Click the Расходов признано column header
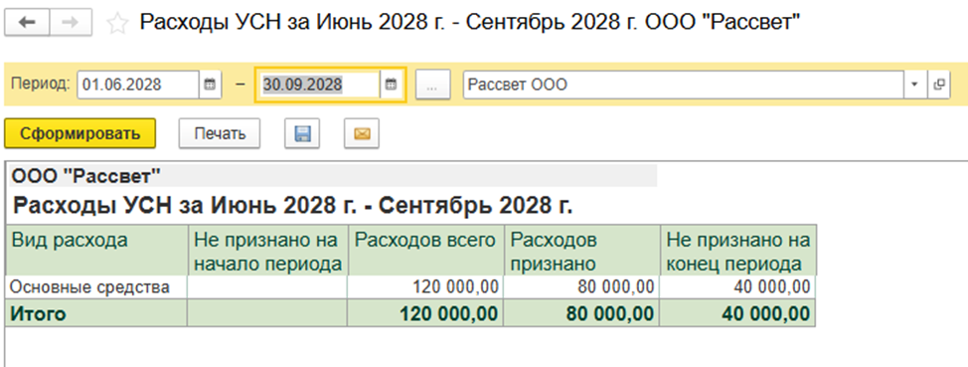The width and height of the screenshot is (968, 367). tap(582, 253)
